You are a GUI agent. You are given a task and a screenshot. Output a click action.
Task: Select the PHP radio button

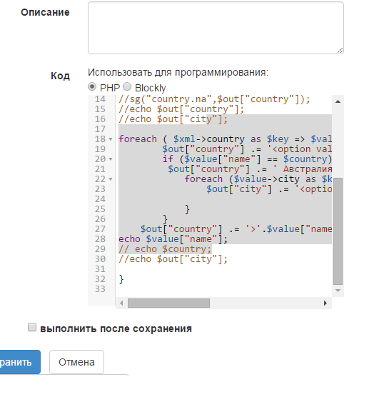coord(92,87)
